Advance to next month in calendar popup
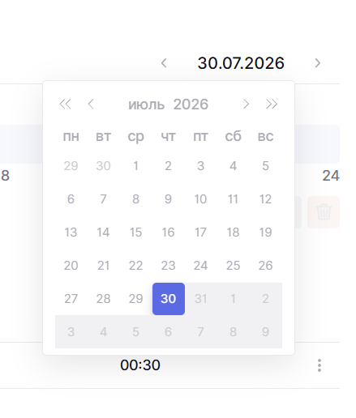The image size is (356, 418). (x=246, y=104)
